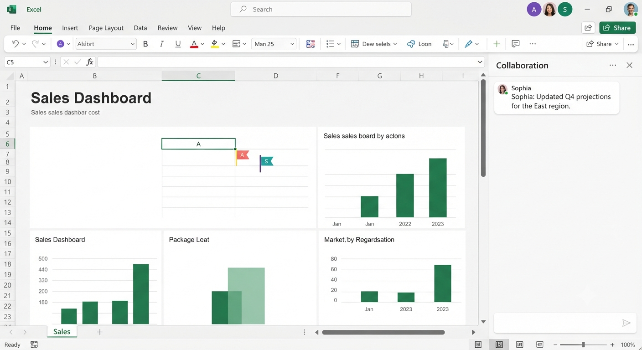Screen dimensions: 642x350
Task: Switch to the Data tab
Action: 140,28
